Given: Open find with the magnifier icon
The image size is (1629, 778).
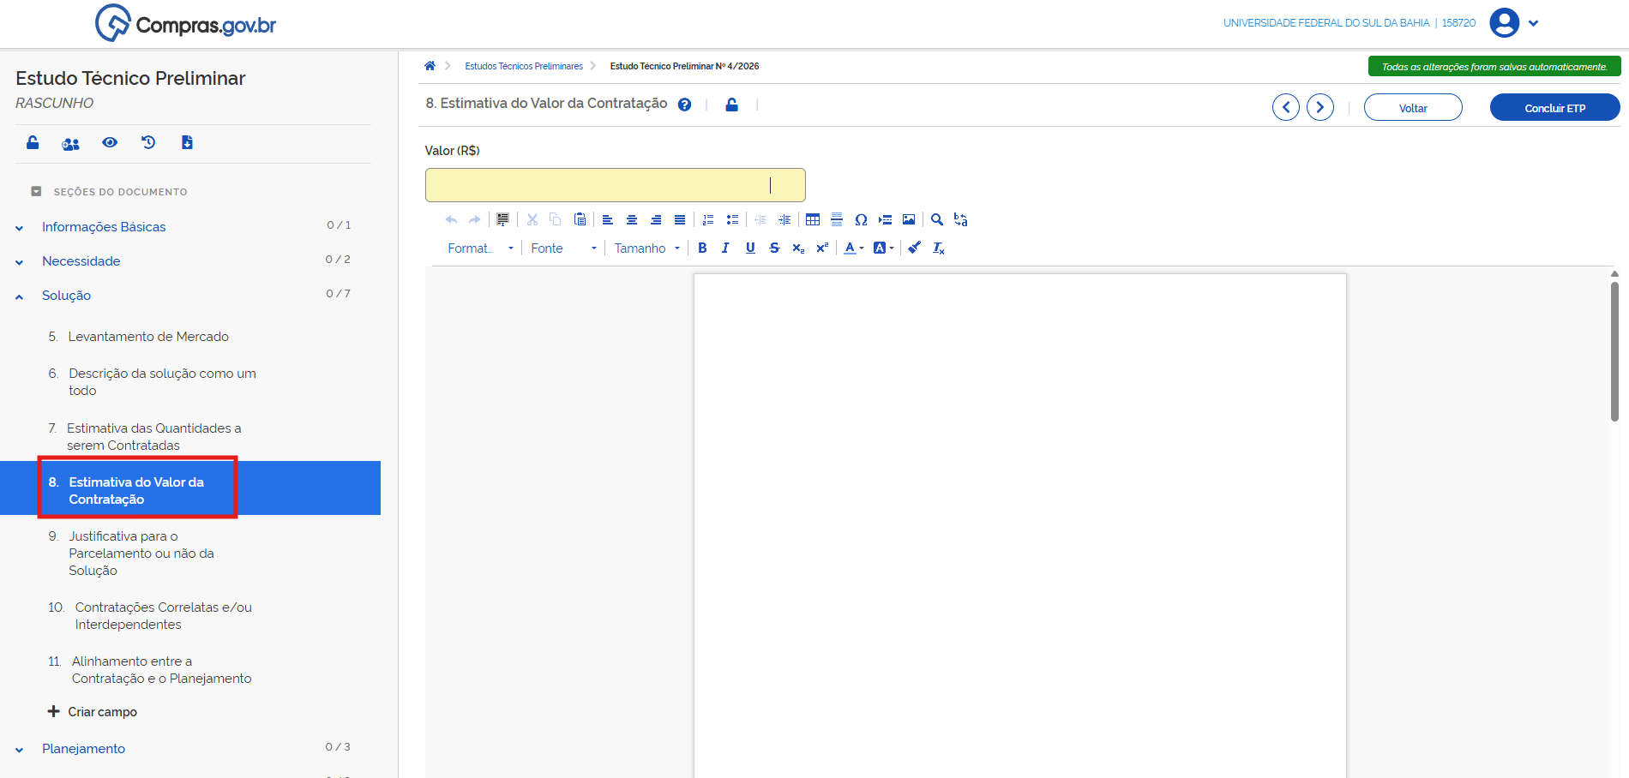Looking at the screenshot, I should coord(937,220).
